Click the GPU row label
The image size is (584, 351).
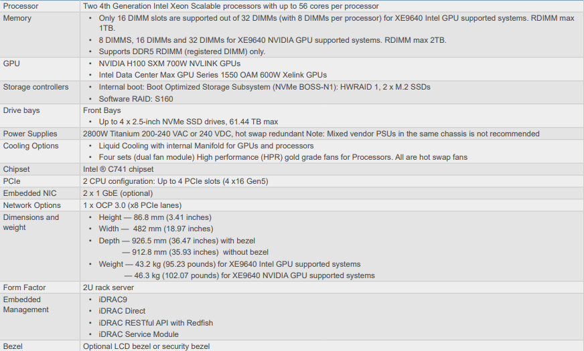click(x=11, y=64)
